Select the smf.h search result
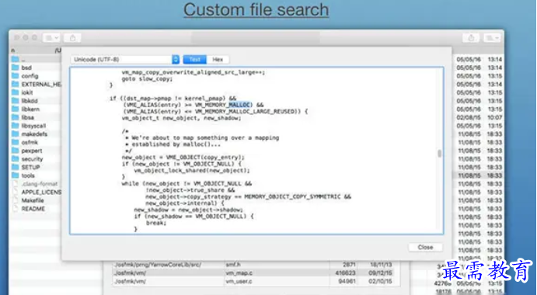This screenshot has width=537, height=295. click(x=233, y=265)
